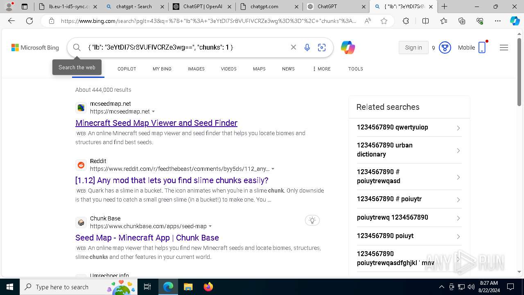Viewport: 524px width, 295px height.
Task: Open a new tab with plus icon
Action: tap(444, 7)
